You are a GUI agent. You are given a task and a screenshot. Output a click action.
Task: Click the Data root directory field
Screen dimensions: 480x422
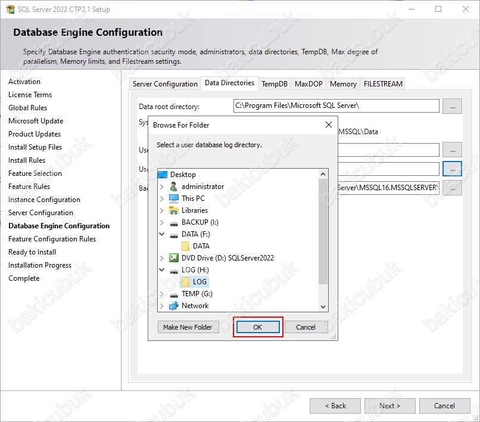tap(336, 105)
